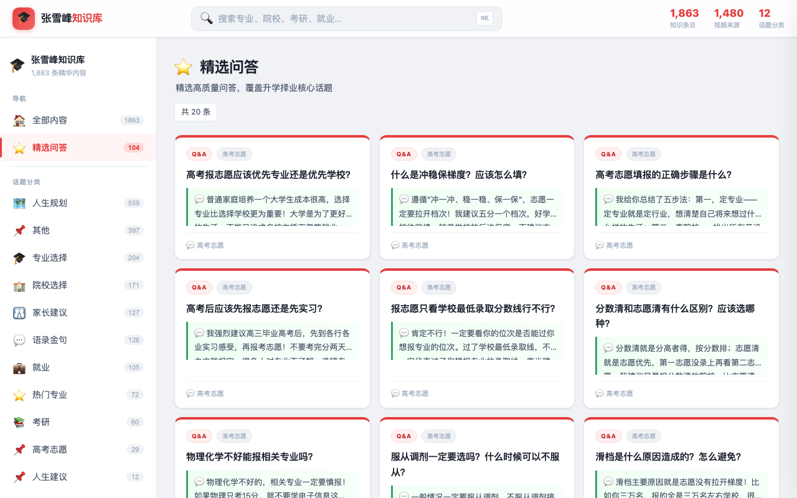Click the 共 20 条 count badge

[196, 112]
